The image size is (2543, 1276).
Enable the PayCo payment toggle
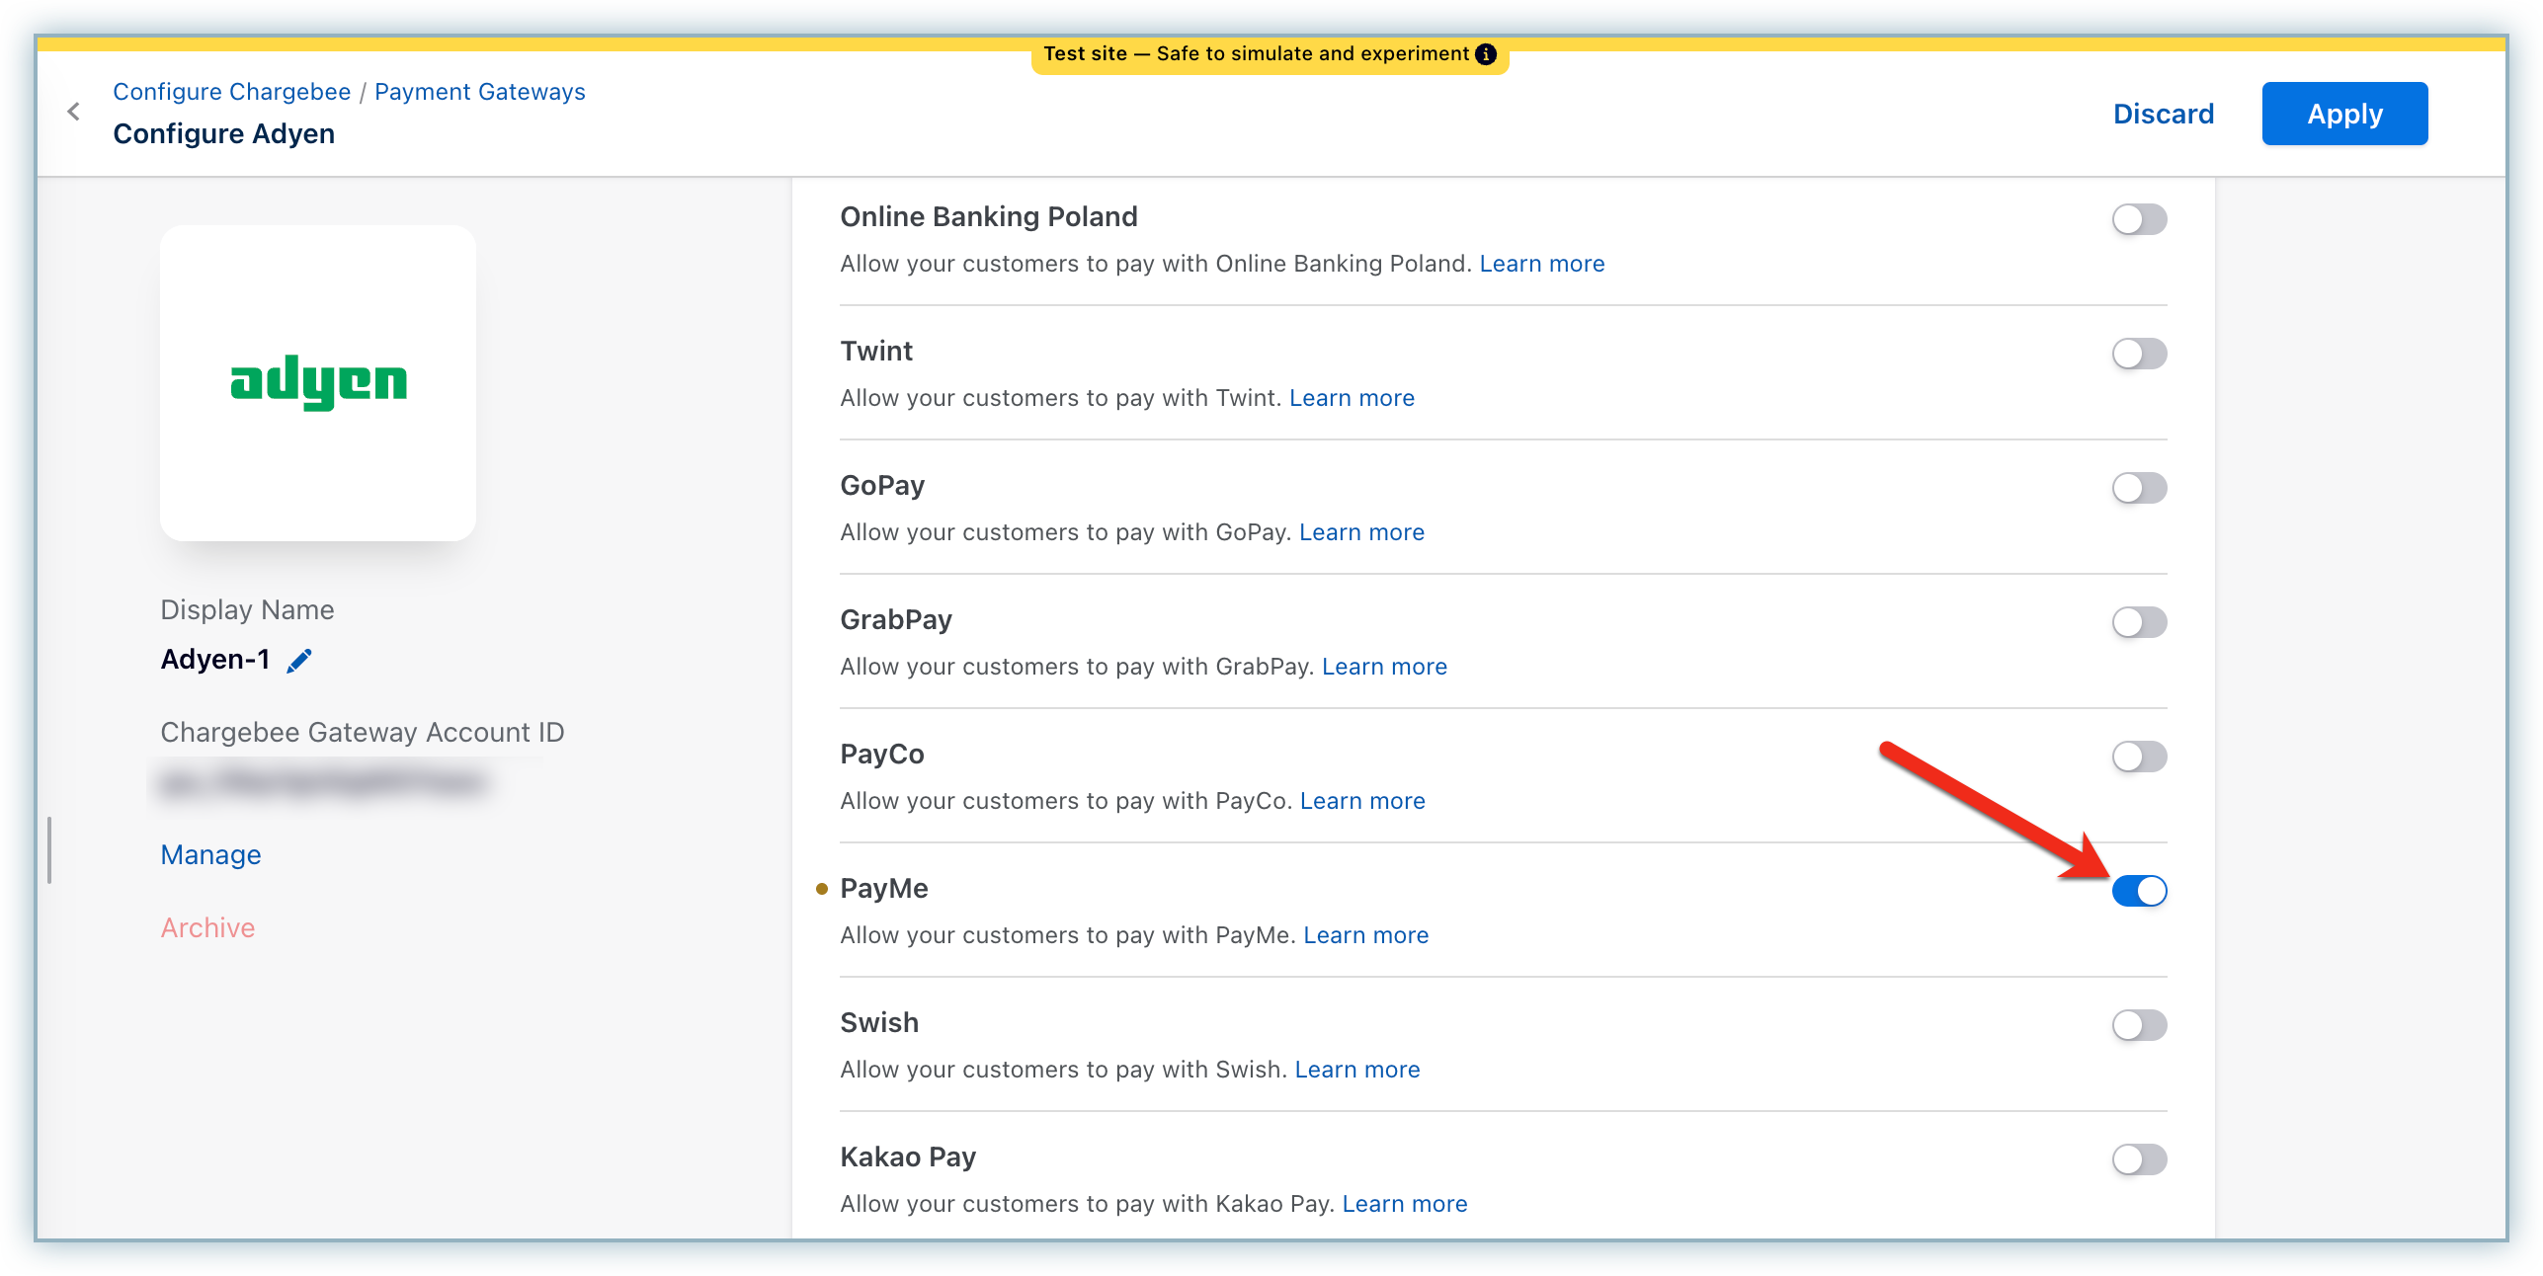click(x=2139, y=757)
